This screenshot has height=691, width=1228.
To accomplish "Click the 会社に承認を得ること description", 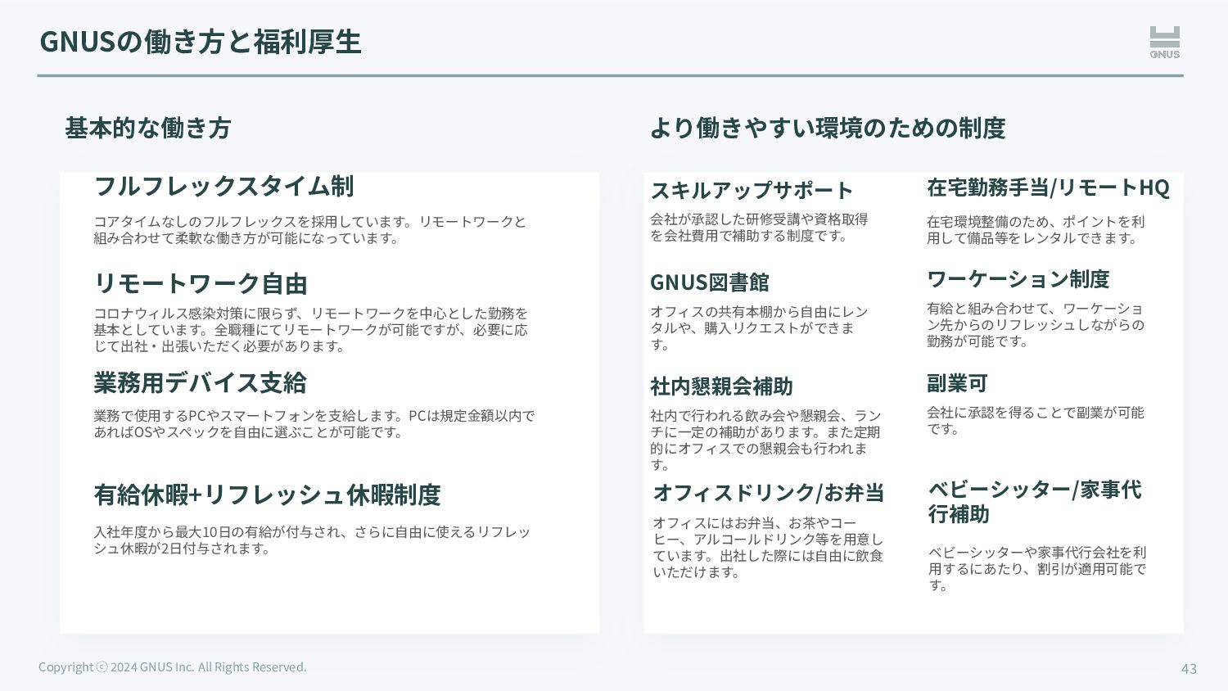I will coord(1036,421).
